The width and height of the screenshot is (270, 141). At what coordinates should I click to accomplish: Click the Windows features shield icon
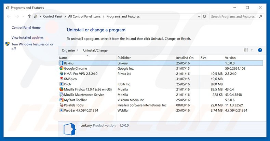tap(8, 44)
